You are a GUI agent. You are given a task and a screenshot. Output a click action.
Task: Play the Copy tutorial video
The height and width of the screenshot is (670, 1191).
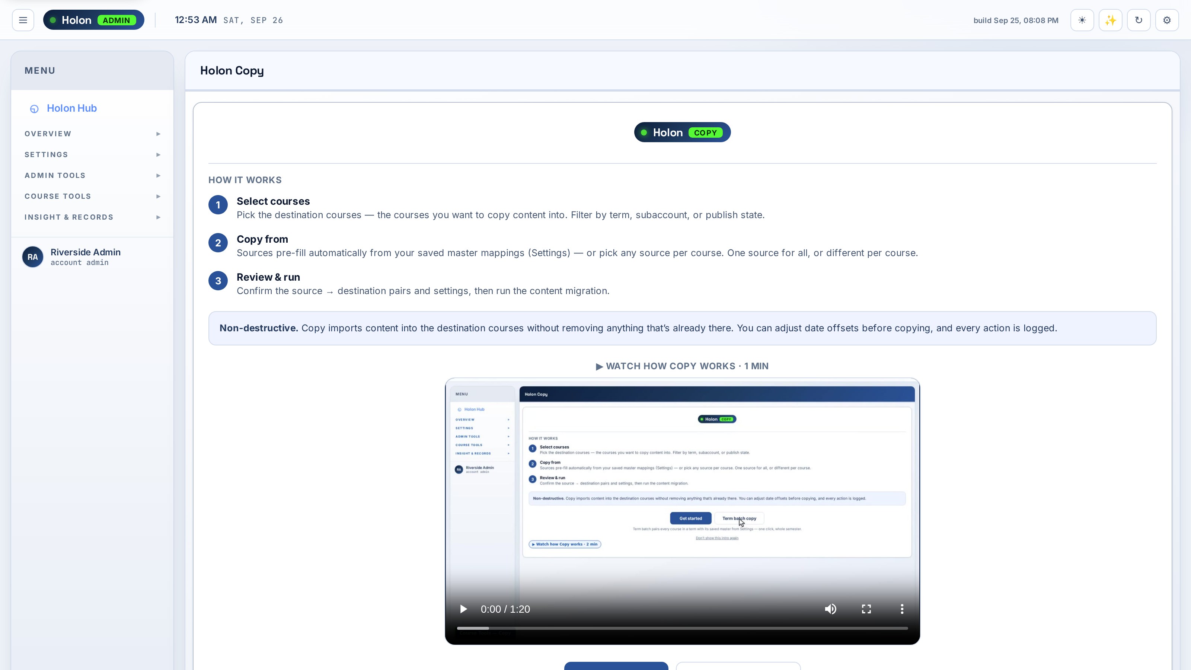[x=463, y=609]
